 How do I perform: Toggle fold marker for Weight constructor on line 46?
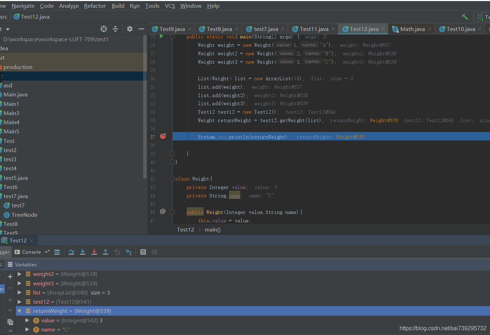coord(172,212)
